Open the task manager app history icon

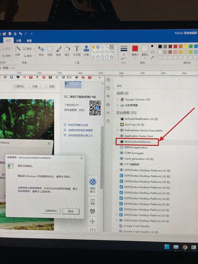point(108,88)
